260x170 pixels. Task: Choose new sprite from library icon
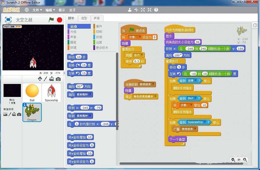tap(40, 79)
